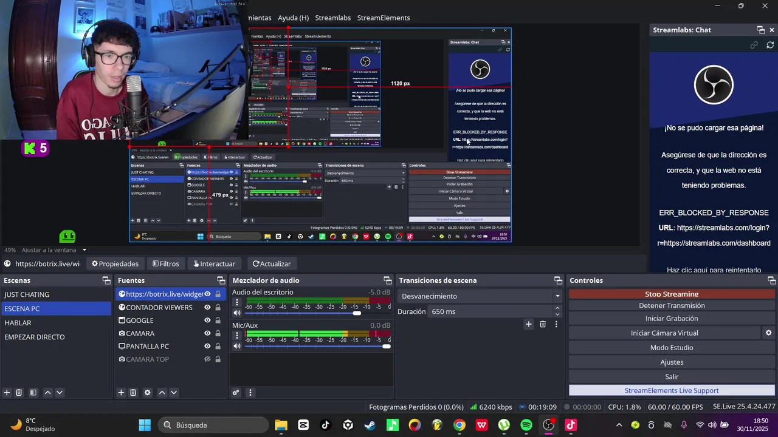This screenshot has height=437, width=778.
Task: Hide the CONTADOR VIEWERS source
Action: [207, 307]
